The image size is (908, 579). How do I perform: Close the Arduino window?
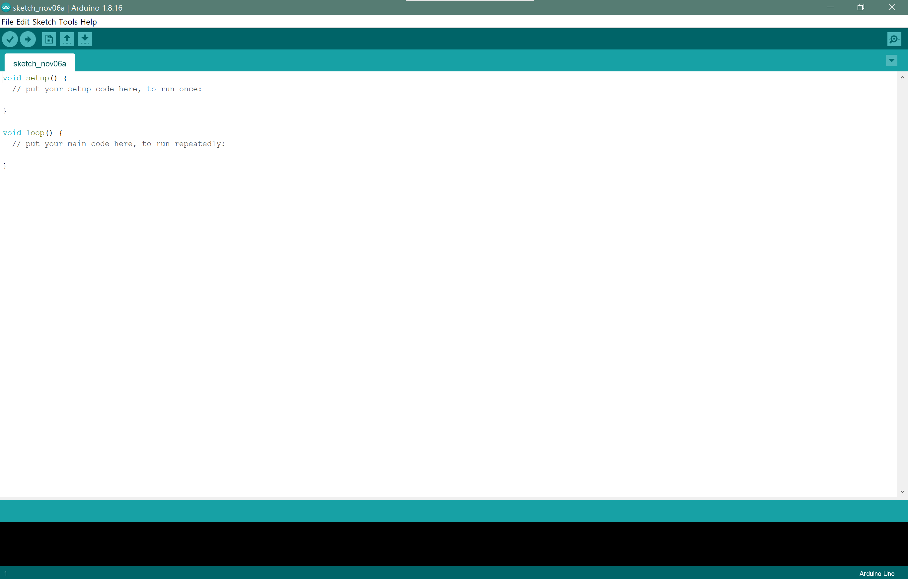(892, 7)
